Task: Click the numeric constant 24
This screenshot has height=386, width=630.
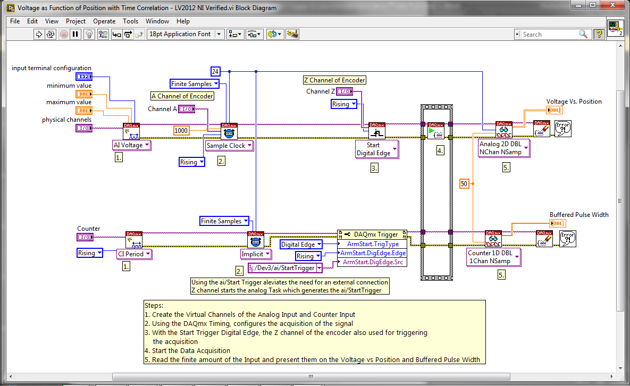Action: [x=215, y=71]
